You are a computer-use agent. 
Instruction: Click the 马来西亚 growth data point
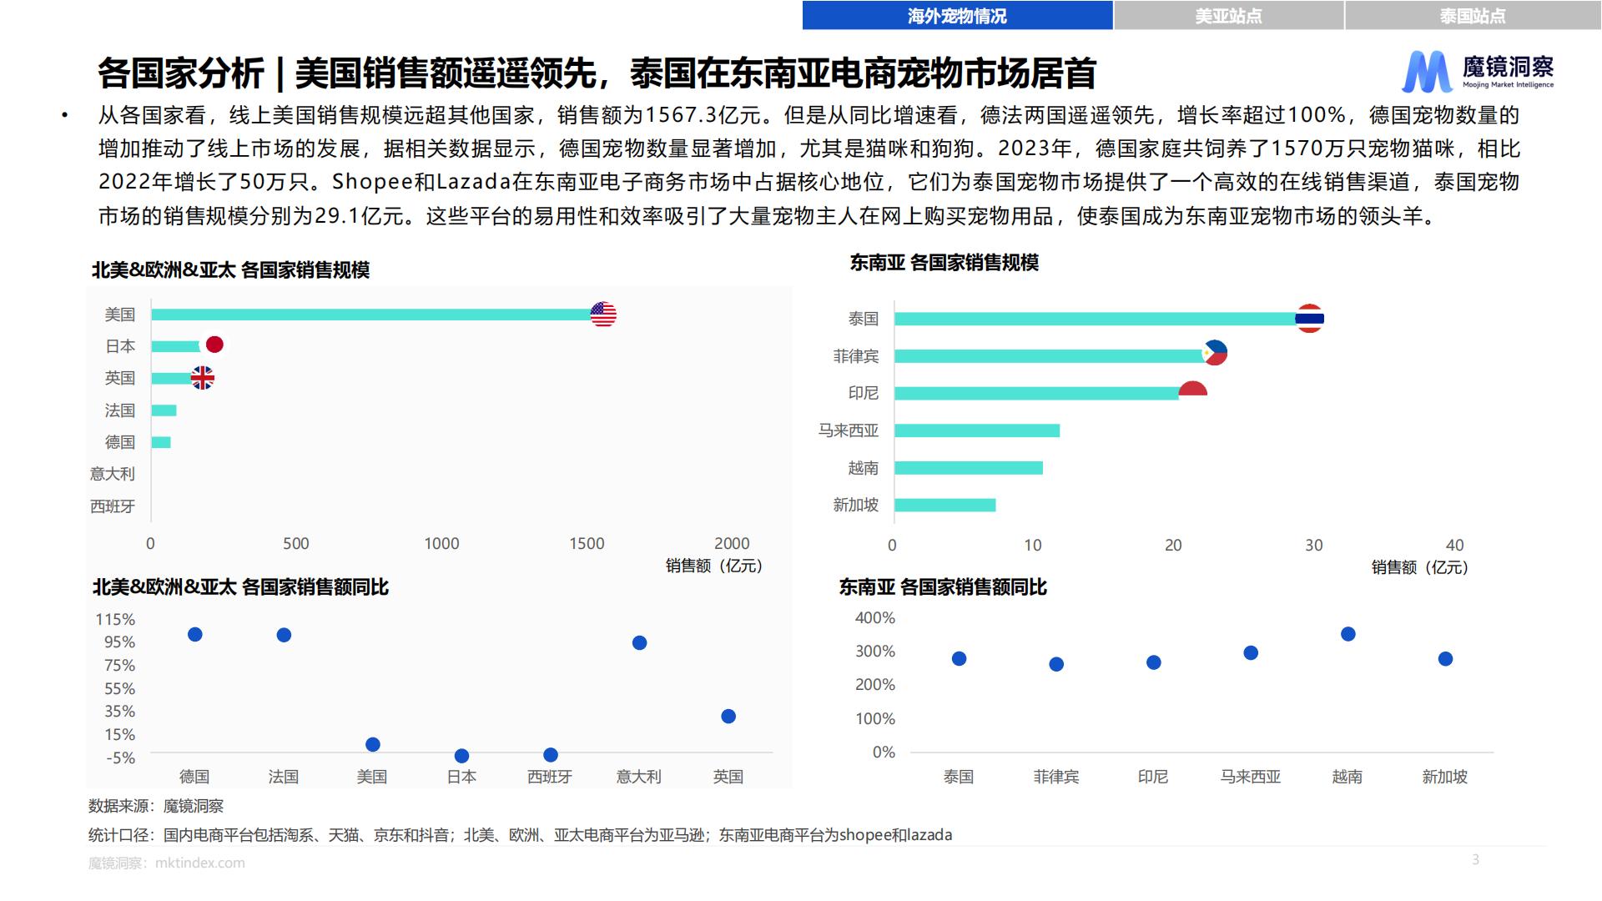1251,653
